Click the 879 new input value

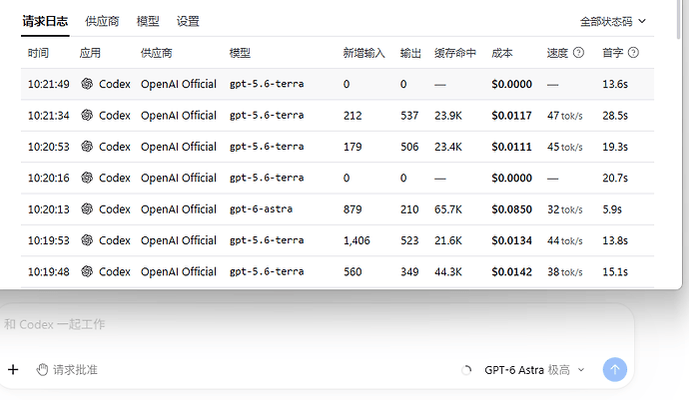tap(352, 209)
